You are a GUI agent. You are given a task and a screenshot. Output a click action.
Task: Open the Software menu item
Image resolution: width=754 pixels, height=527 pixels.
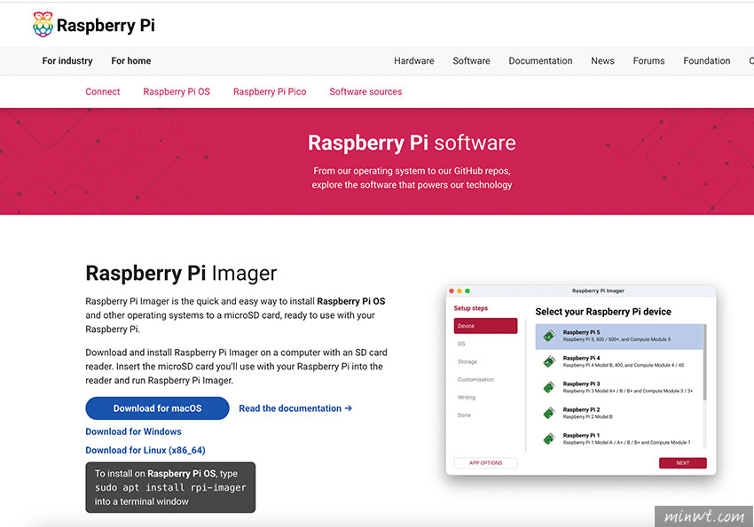(471, 61)
